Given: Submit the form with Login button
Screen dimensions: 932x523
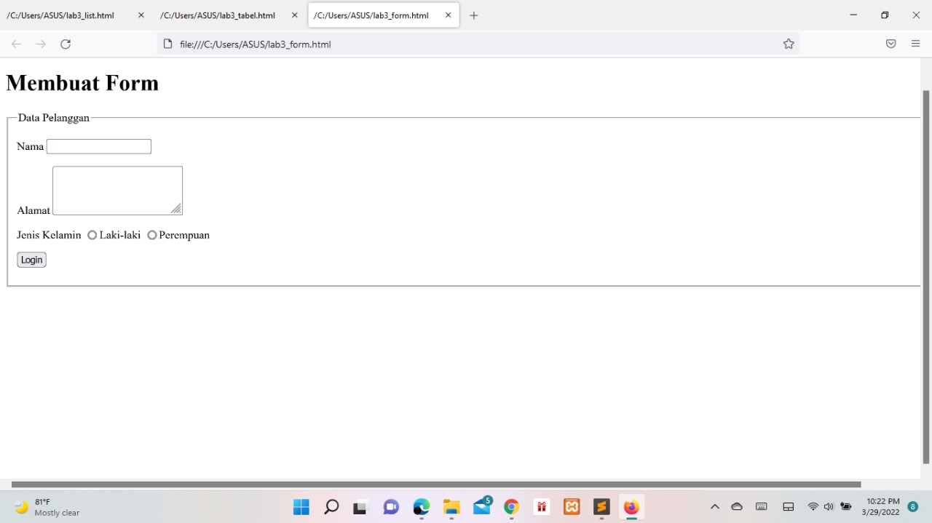Looking at the screenshot, I should 31,260.
